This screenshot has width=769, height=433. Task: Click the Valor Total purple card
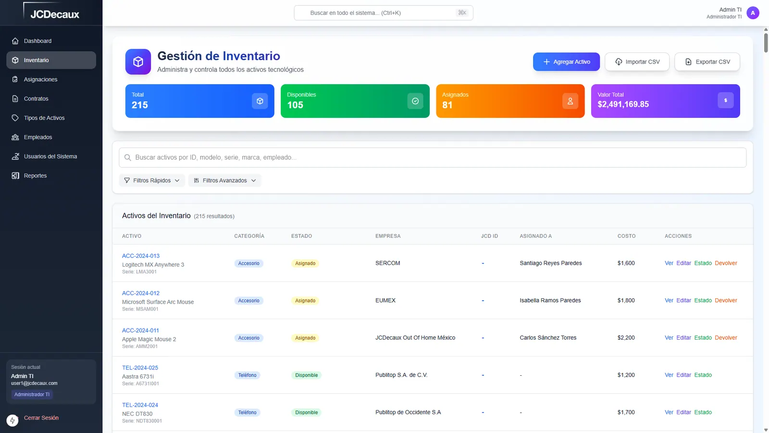666,101
